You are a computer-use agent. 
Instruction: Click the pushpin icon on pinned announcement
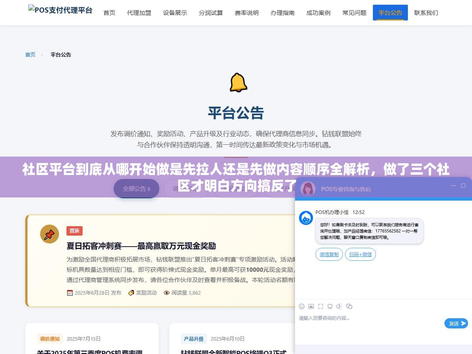coord(50,234)
